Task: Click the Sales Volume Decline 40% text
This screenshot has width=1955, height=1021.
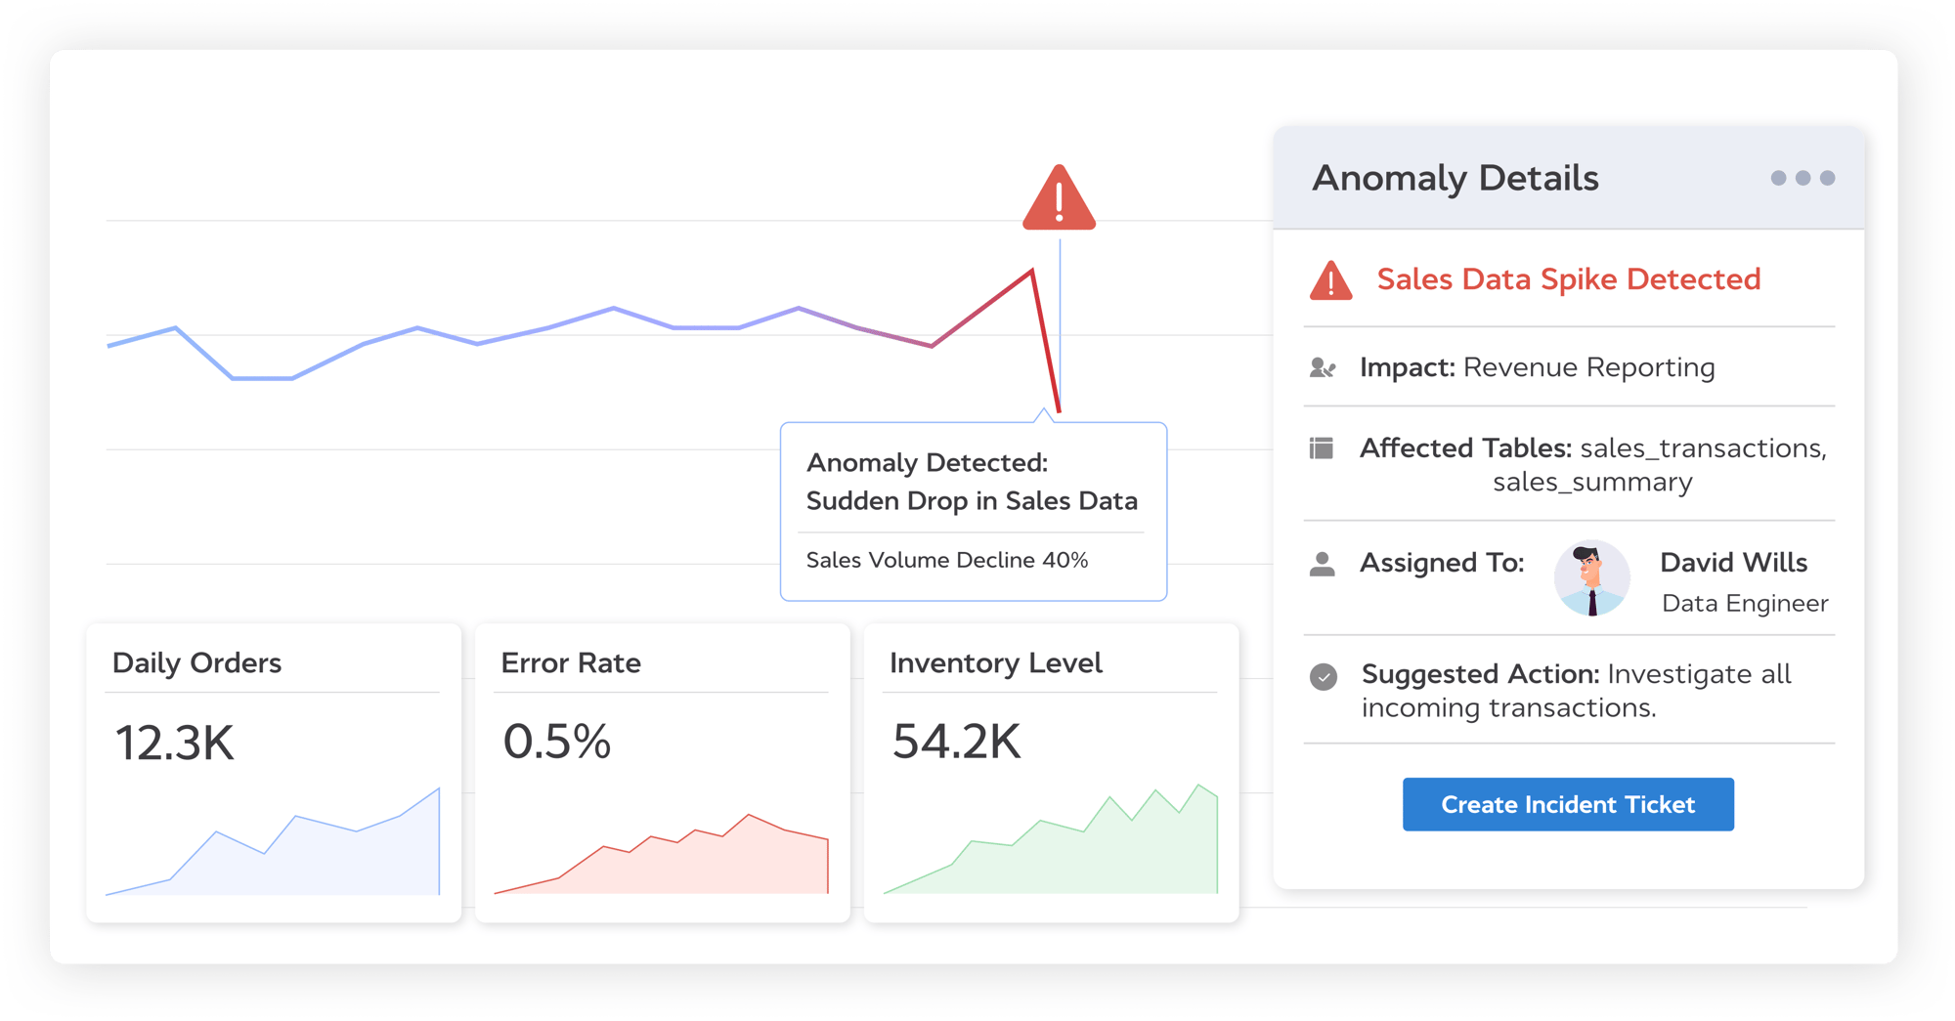Action: coord(946,561)
